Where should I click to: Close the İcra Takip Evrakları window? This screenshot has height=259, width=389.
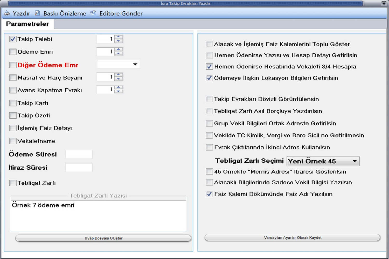point(384,3)
